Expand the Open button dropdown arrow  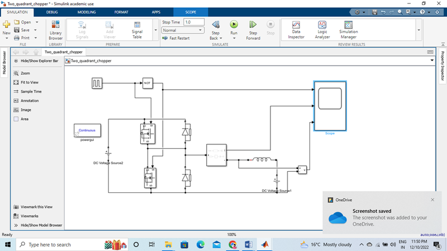[x=37, y=22]
